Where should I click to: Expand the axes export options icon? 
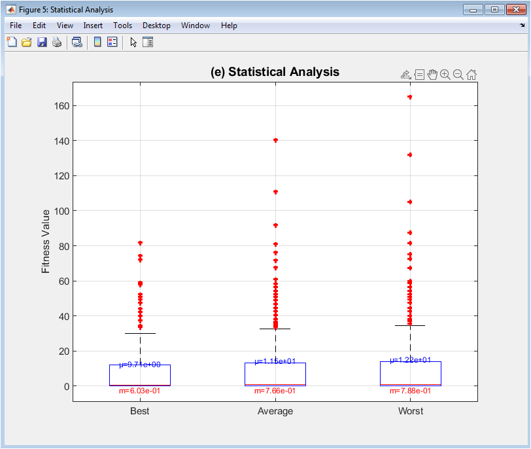tap(405, 75)
